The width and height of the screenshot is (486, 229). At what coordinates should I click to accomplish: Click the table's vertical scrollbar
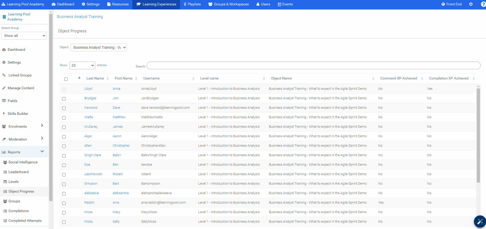click(x=478, y=135)
